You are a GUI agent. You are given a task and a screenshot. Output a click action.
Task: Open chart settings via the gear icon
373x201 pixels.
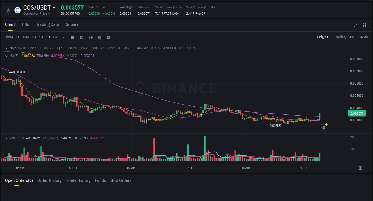108,37
